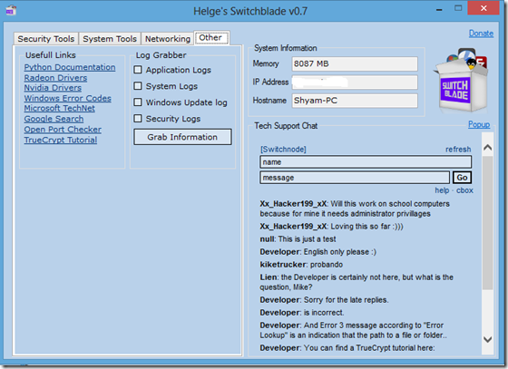This screenshot has width=508, height=369.
Task: Open the Nvidia Drivers link
Action: (53, 88)
